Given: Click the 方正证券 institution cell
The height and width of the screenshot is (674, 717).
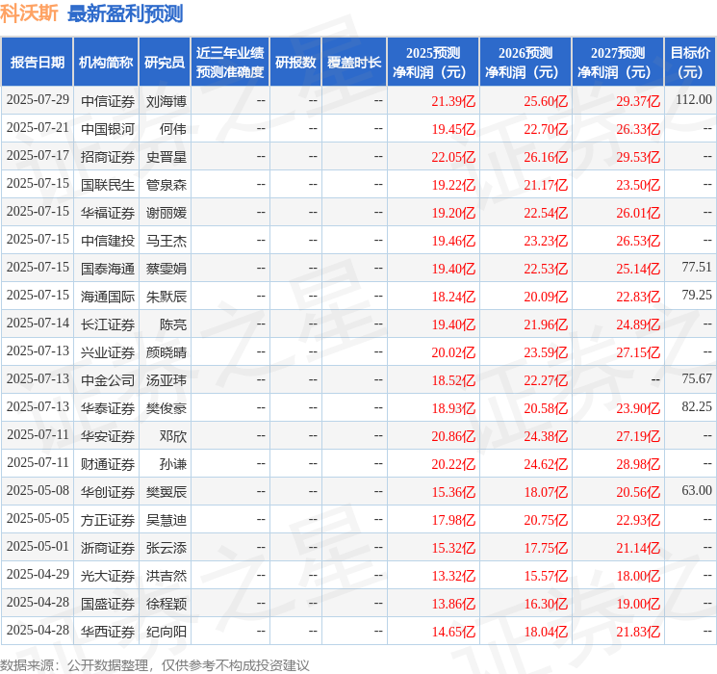Looking at the screenshot, I should pyautogui.click(x=108, y=520).
